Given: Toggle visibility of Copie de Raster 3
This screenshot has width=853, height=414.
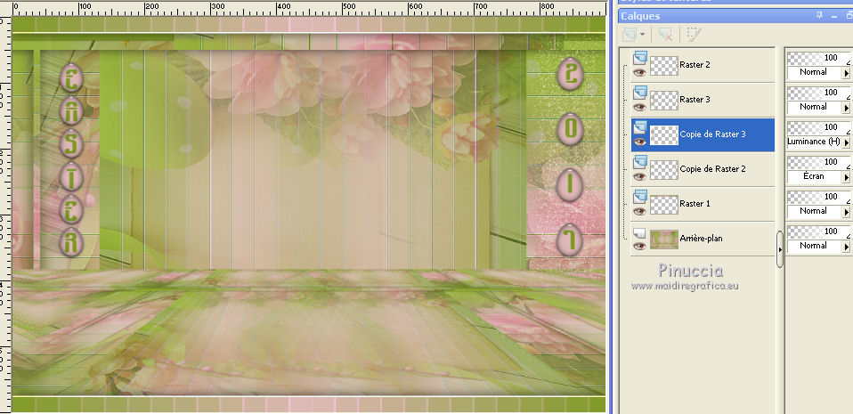Looking at the screenshot, I should click(639, 142).
